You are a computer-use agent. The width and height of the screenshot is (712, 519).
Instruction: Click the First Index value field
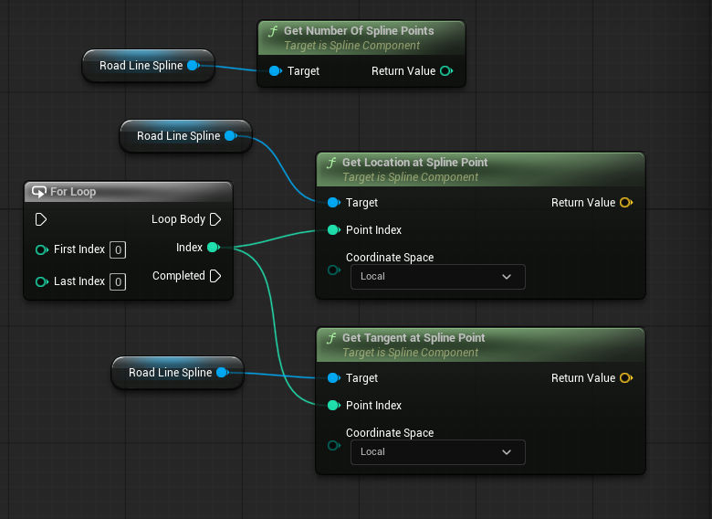[x=118, y=250]
